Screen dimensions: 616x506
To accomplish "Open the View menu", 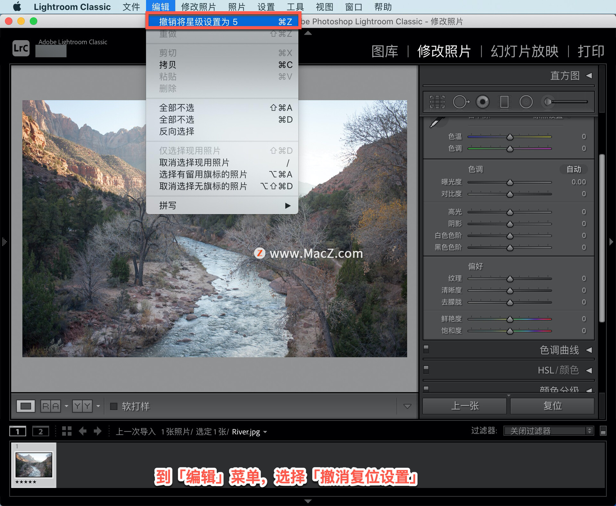I will pyautogui.click(x=324, y=7).
